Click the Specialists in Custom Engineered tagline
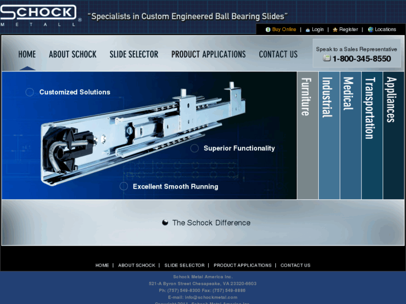Screen dimensions: 406x304 (188, 16)
